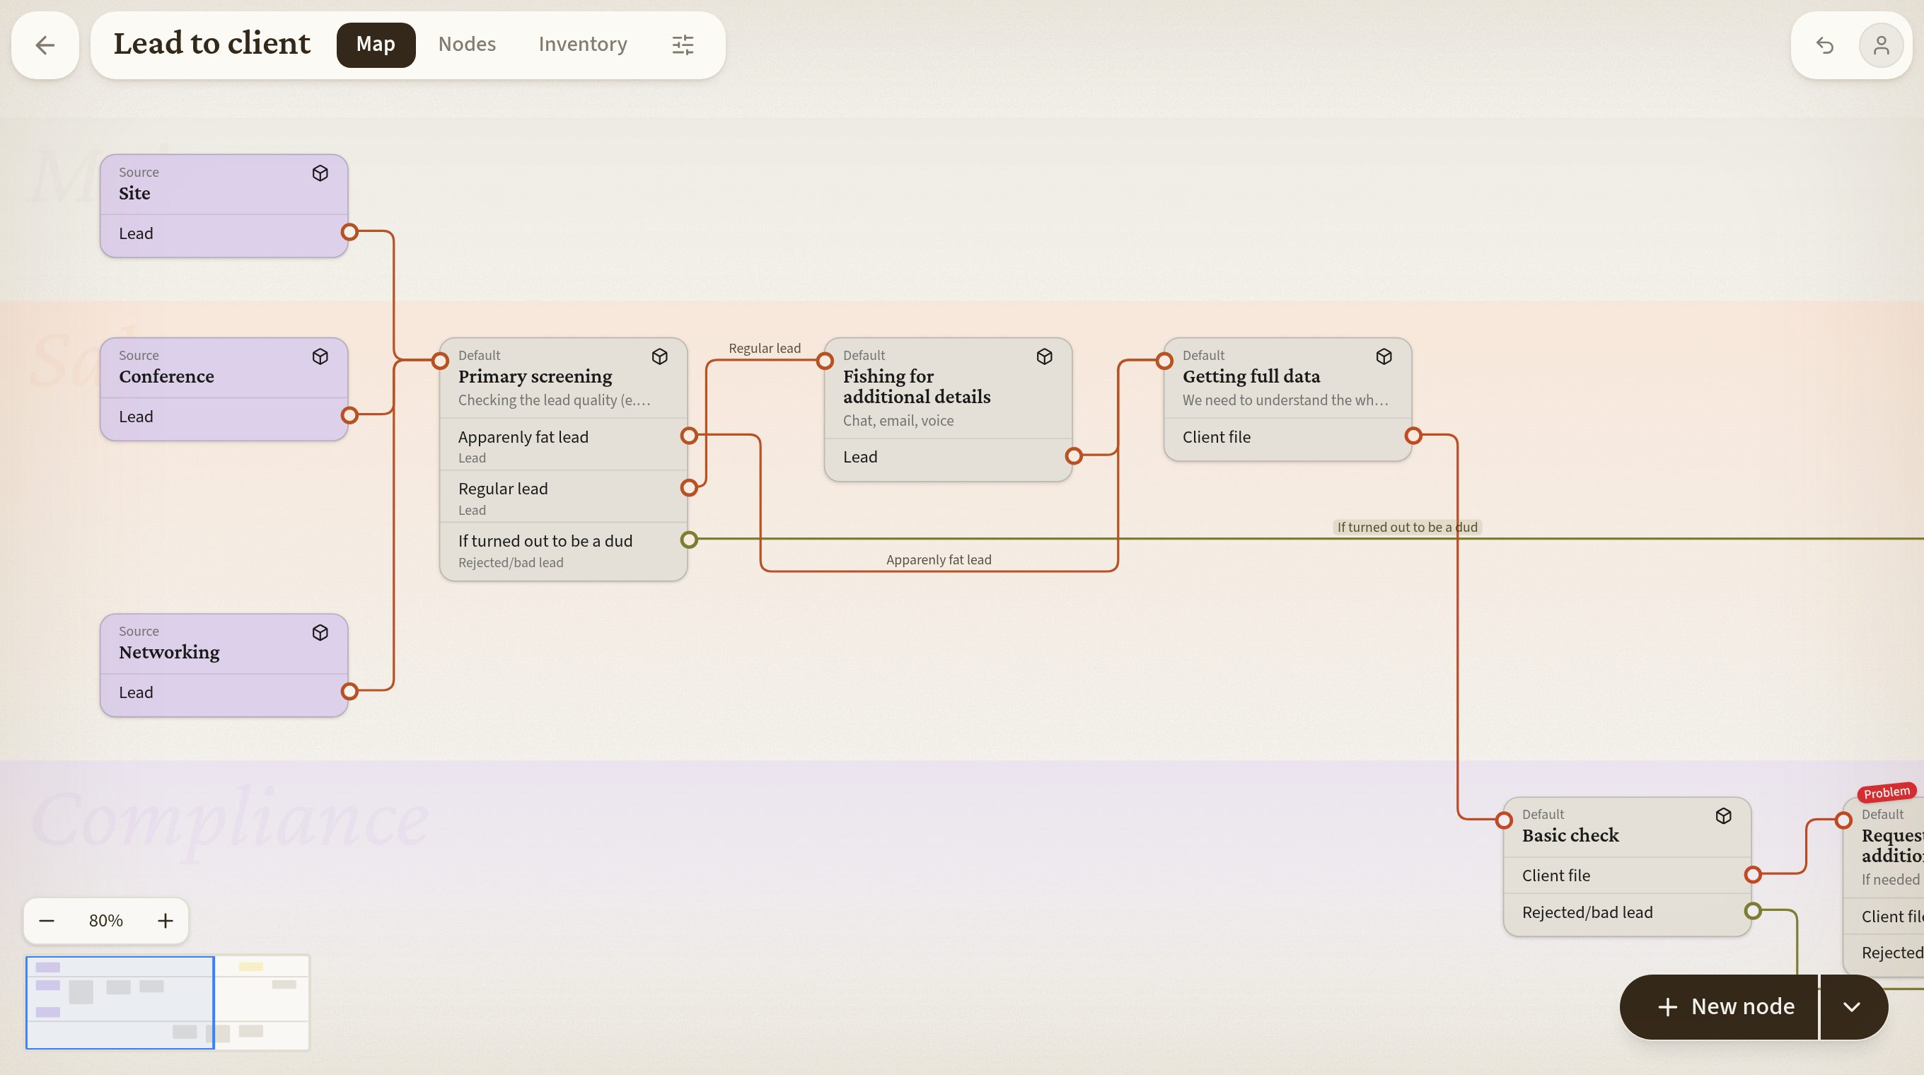This screenshot has height=1075, width=1924.
Task: Click the red Problem badge
Action: pos(1886,792)
